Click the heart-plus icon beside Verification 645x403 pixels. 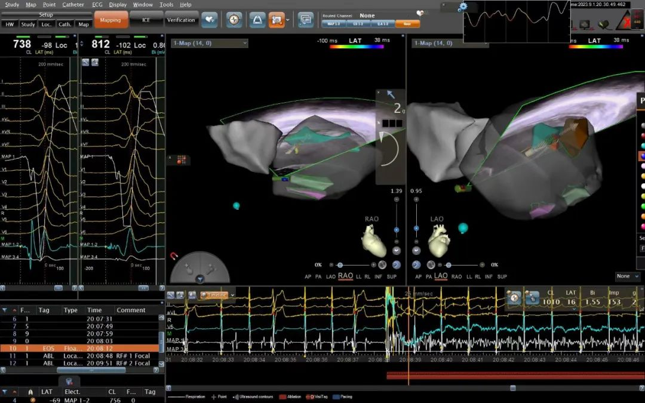pos(209,20)
